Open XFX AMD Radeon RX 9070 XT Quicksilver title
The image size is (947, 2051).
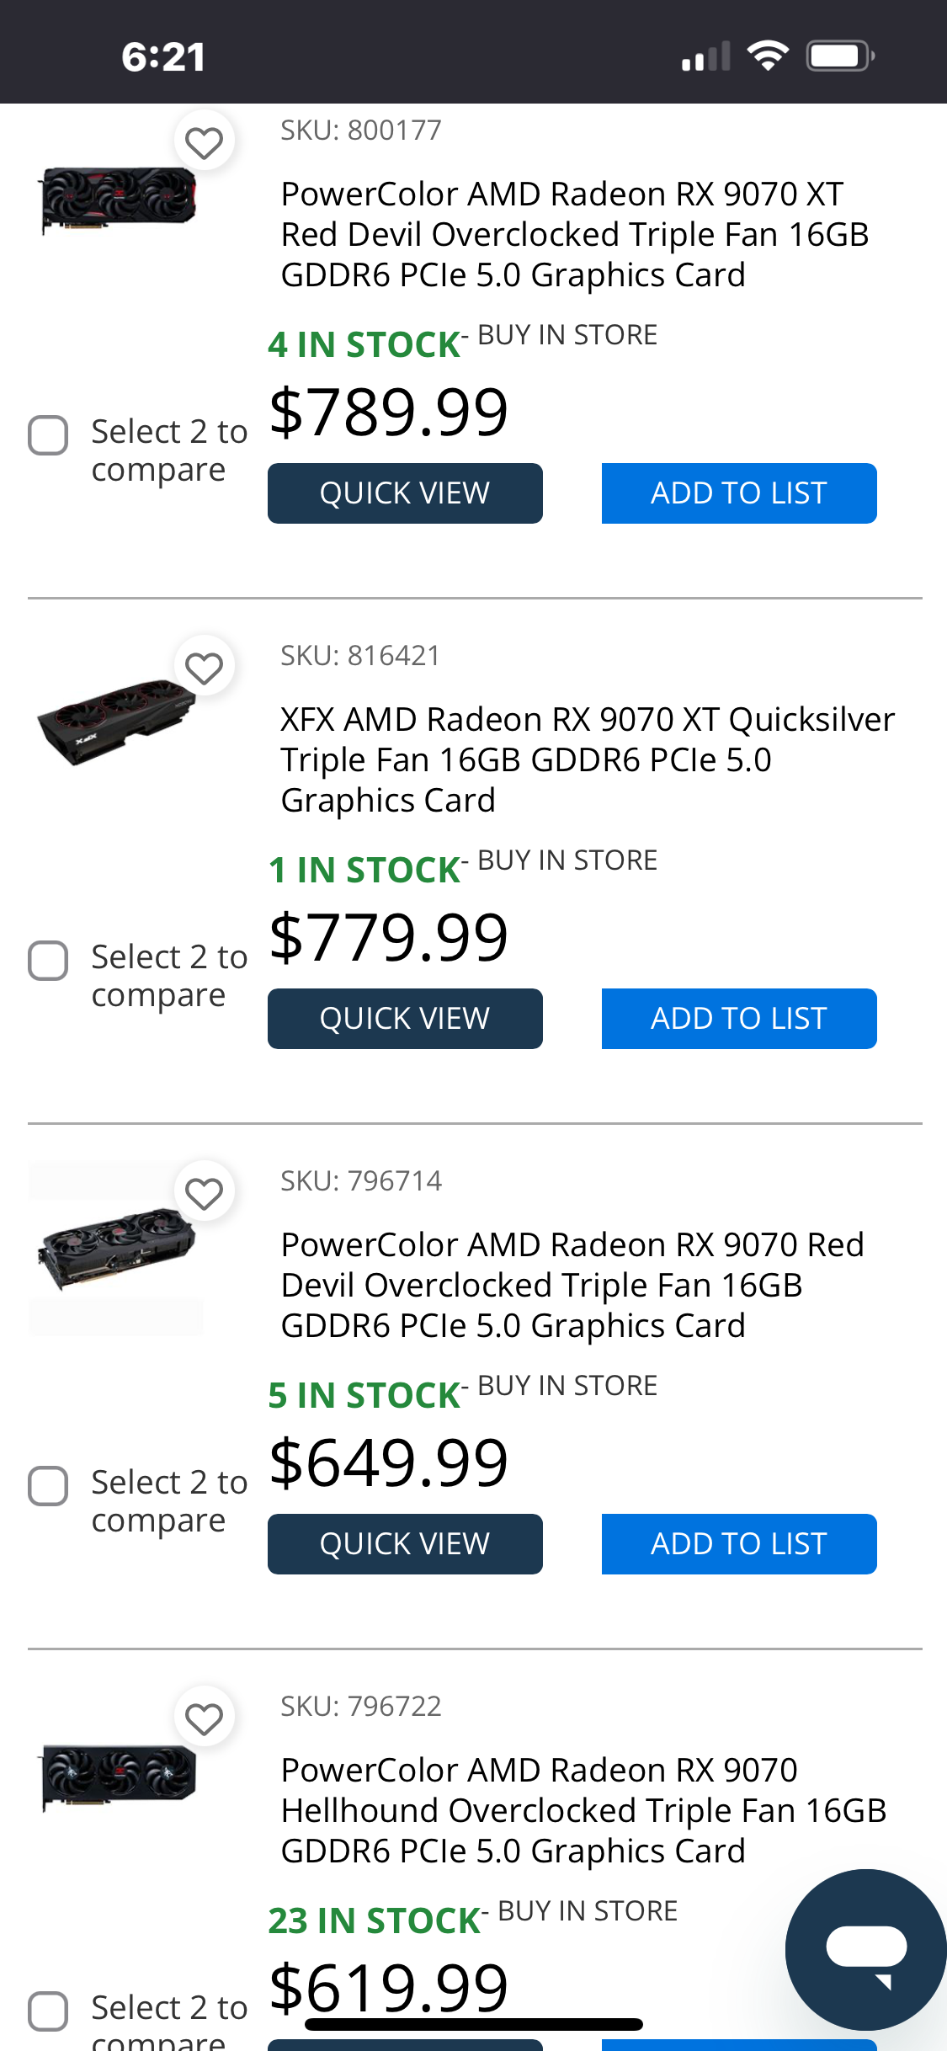pos(587,759)
